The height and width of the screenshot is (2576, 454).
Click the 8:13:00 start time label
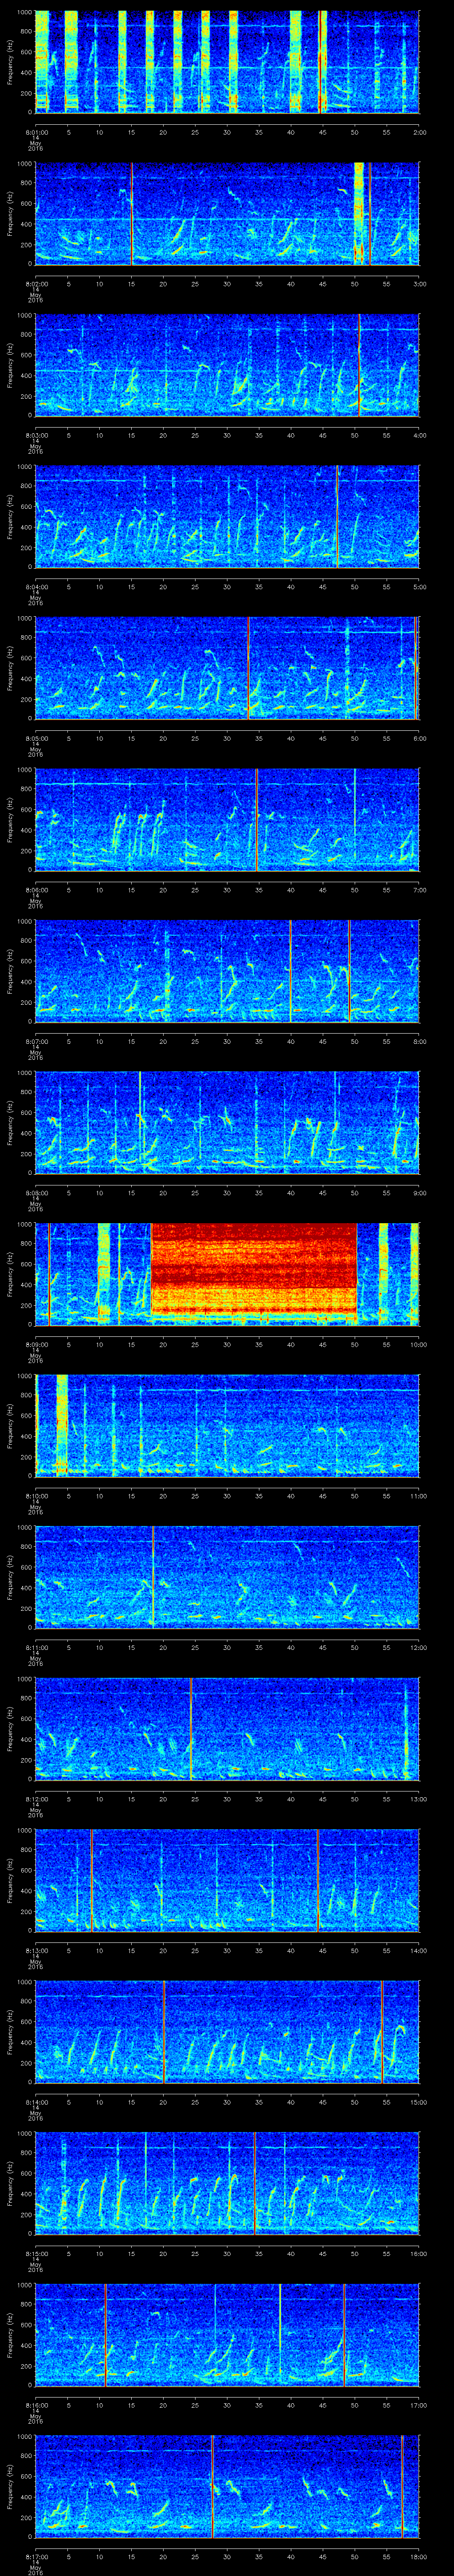pos(36,1950)
